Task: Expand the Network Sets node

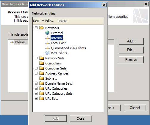Action: click(36, 58)
